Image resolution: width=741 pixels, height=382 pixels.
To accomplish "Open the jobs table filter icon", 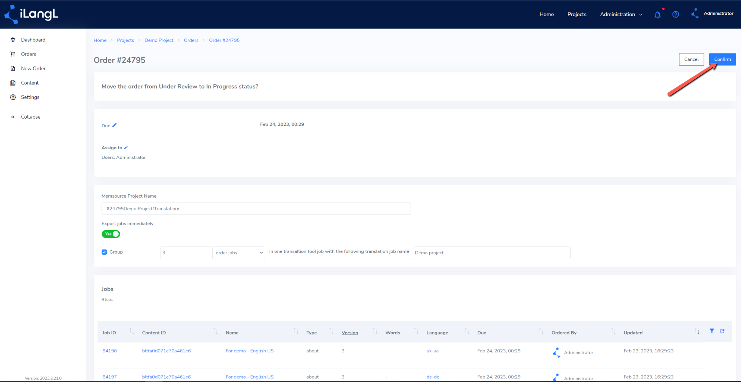I will click(712, 331).
